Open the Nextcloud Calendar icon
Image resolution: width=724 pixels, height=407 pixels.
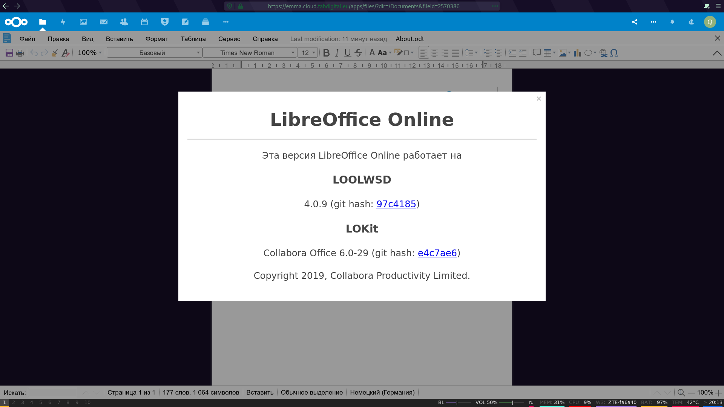144,22
